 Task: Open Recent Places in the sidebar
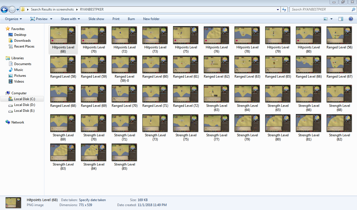(x=24, y=46)
